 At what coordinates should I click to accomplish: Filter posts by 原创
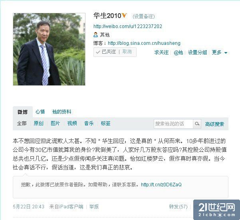(x=39, y=123)
